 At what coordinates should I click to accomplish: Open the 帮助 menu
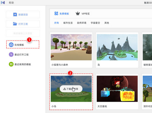point(11,3)
